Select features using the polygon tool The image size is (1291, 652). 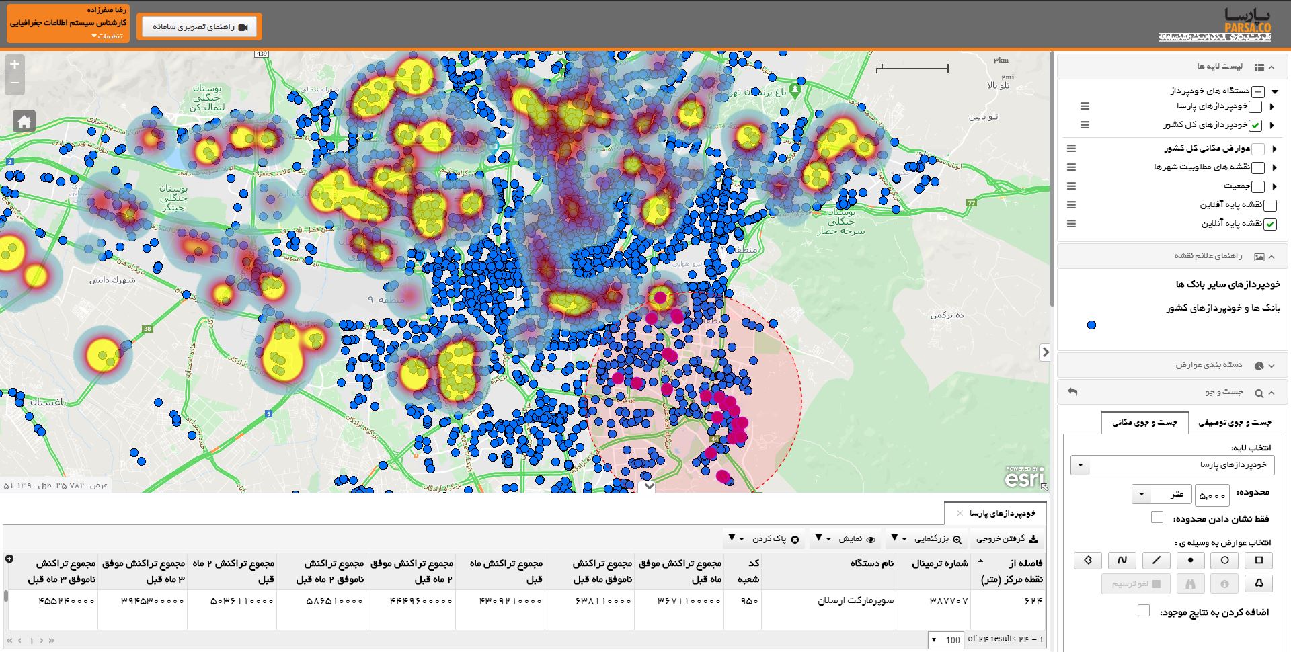[1087, 560]
